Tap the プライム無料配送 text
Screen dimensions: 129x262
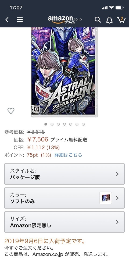point(69,140)
